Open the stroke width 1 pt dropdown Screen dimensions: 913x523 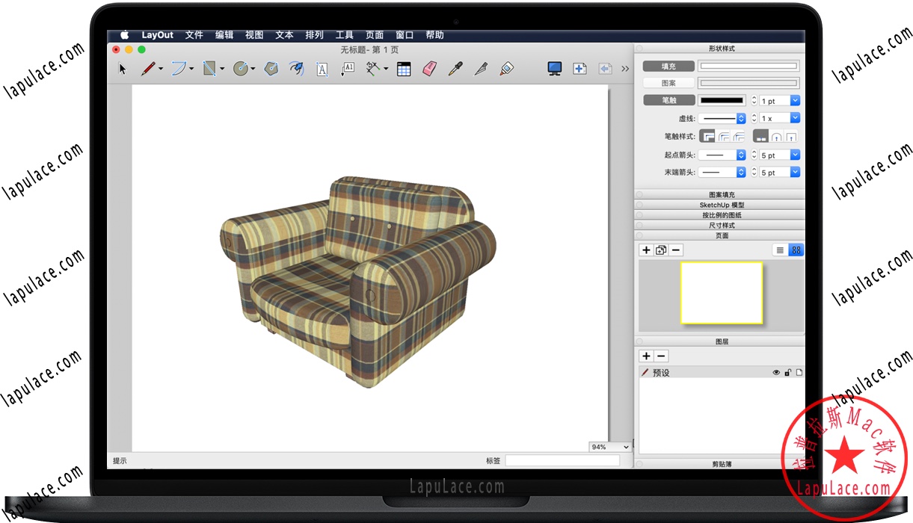(795, 101)
